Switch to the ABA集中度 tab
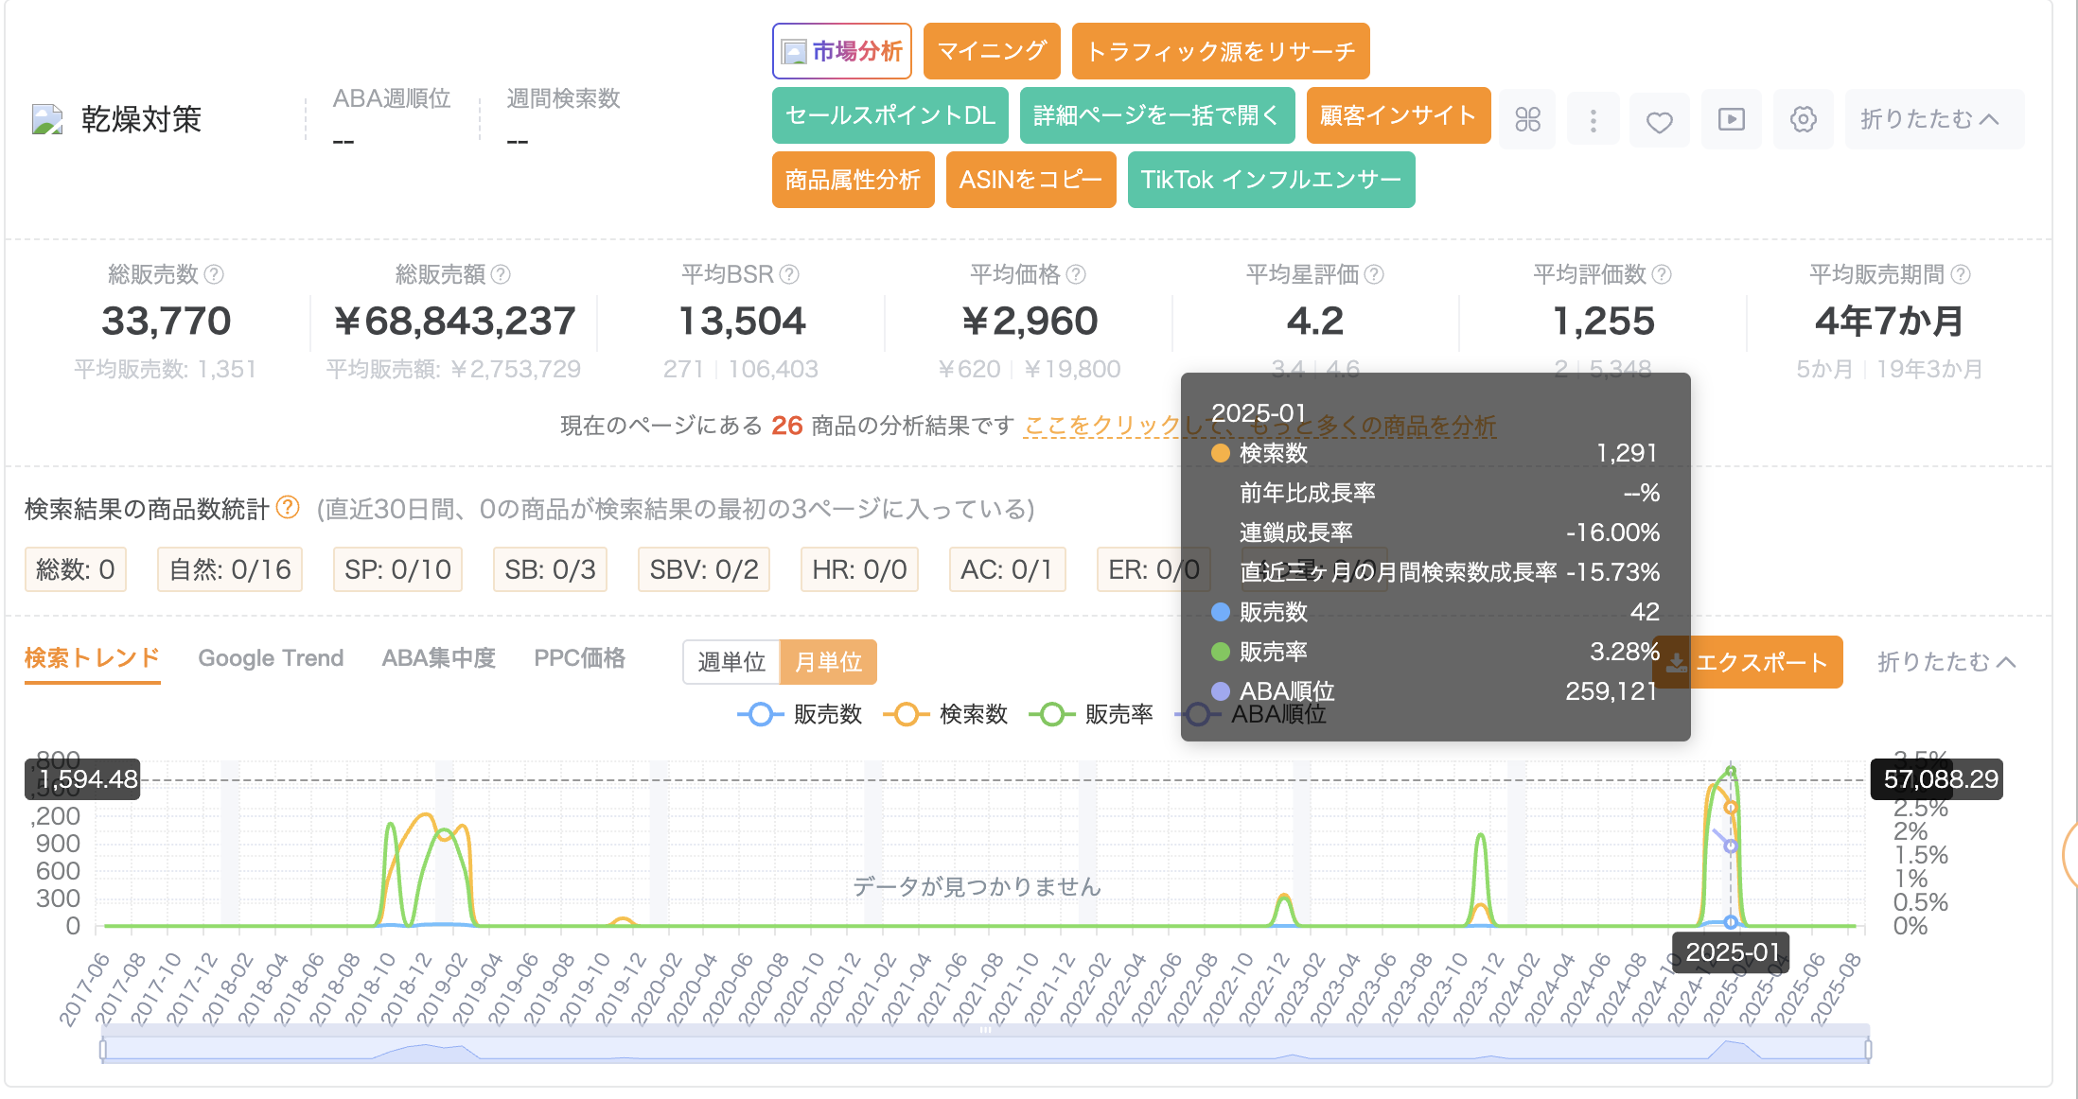This screenshot has width=2078, height=1099. tap(438, 658)
